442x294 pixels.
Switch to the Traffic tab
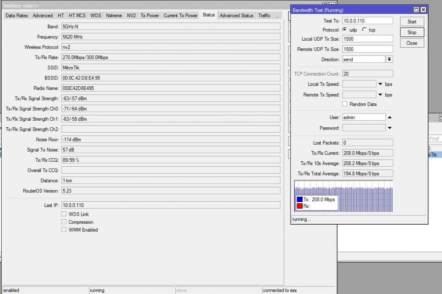click(x=264, y=15)
